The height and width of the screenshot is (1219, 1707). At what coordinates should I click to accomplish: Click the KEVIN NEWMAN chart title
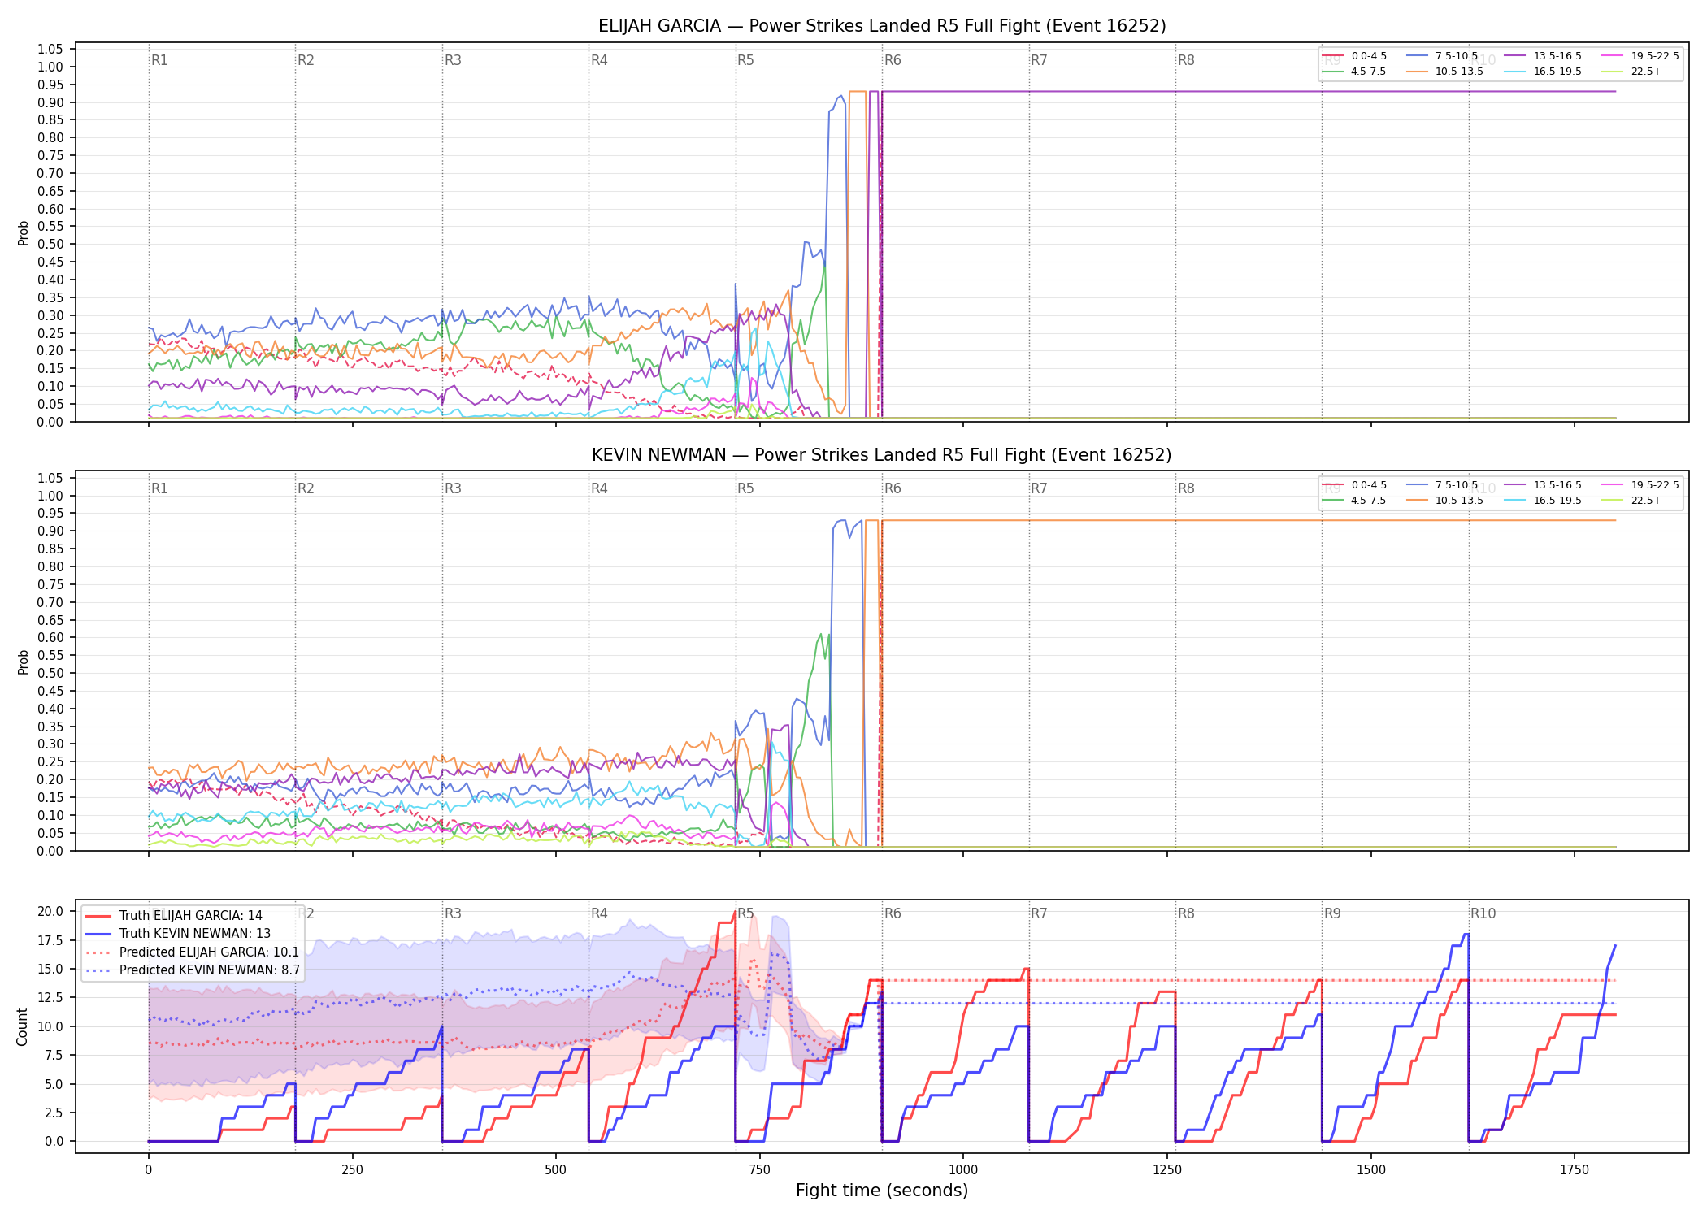click(x=882, y=455)
